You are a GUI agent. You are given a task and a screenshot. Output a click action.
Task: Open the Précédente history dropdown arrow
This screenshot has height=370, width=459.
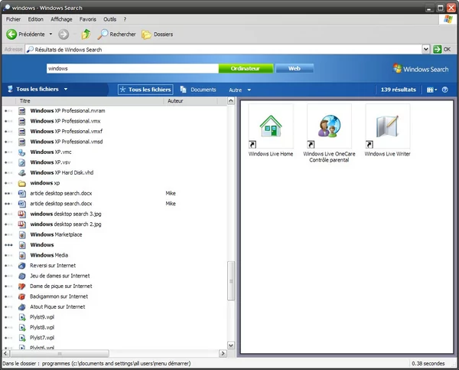[x=50, y=34]
